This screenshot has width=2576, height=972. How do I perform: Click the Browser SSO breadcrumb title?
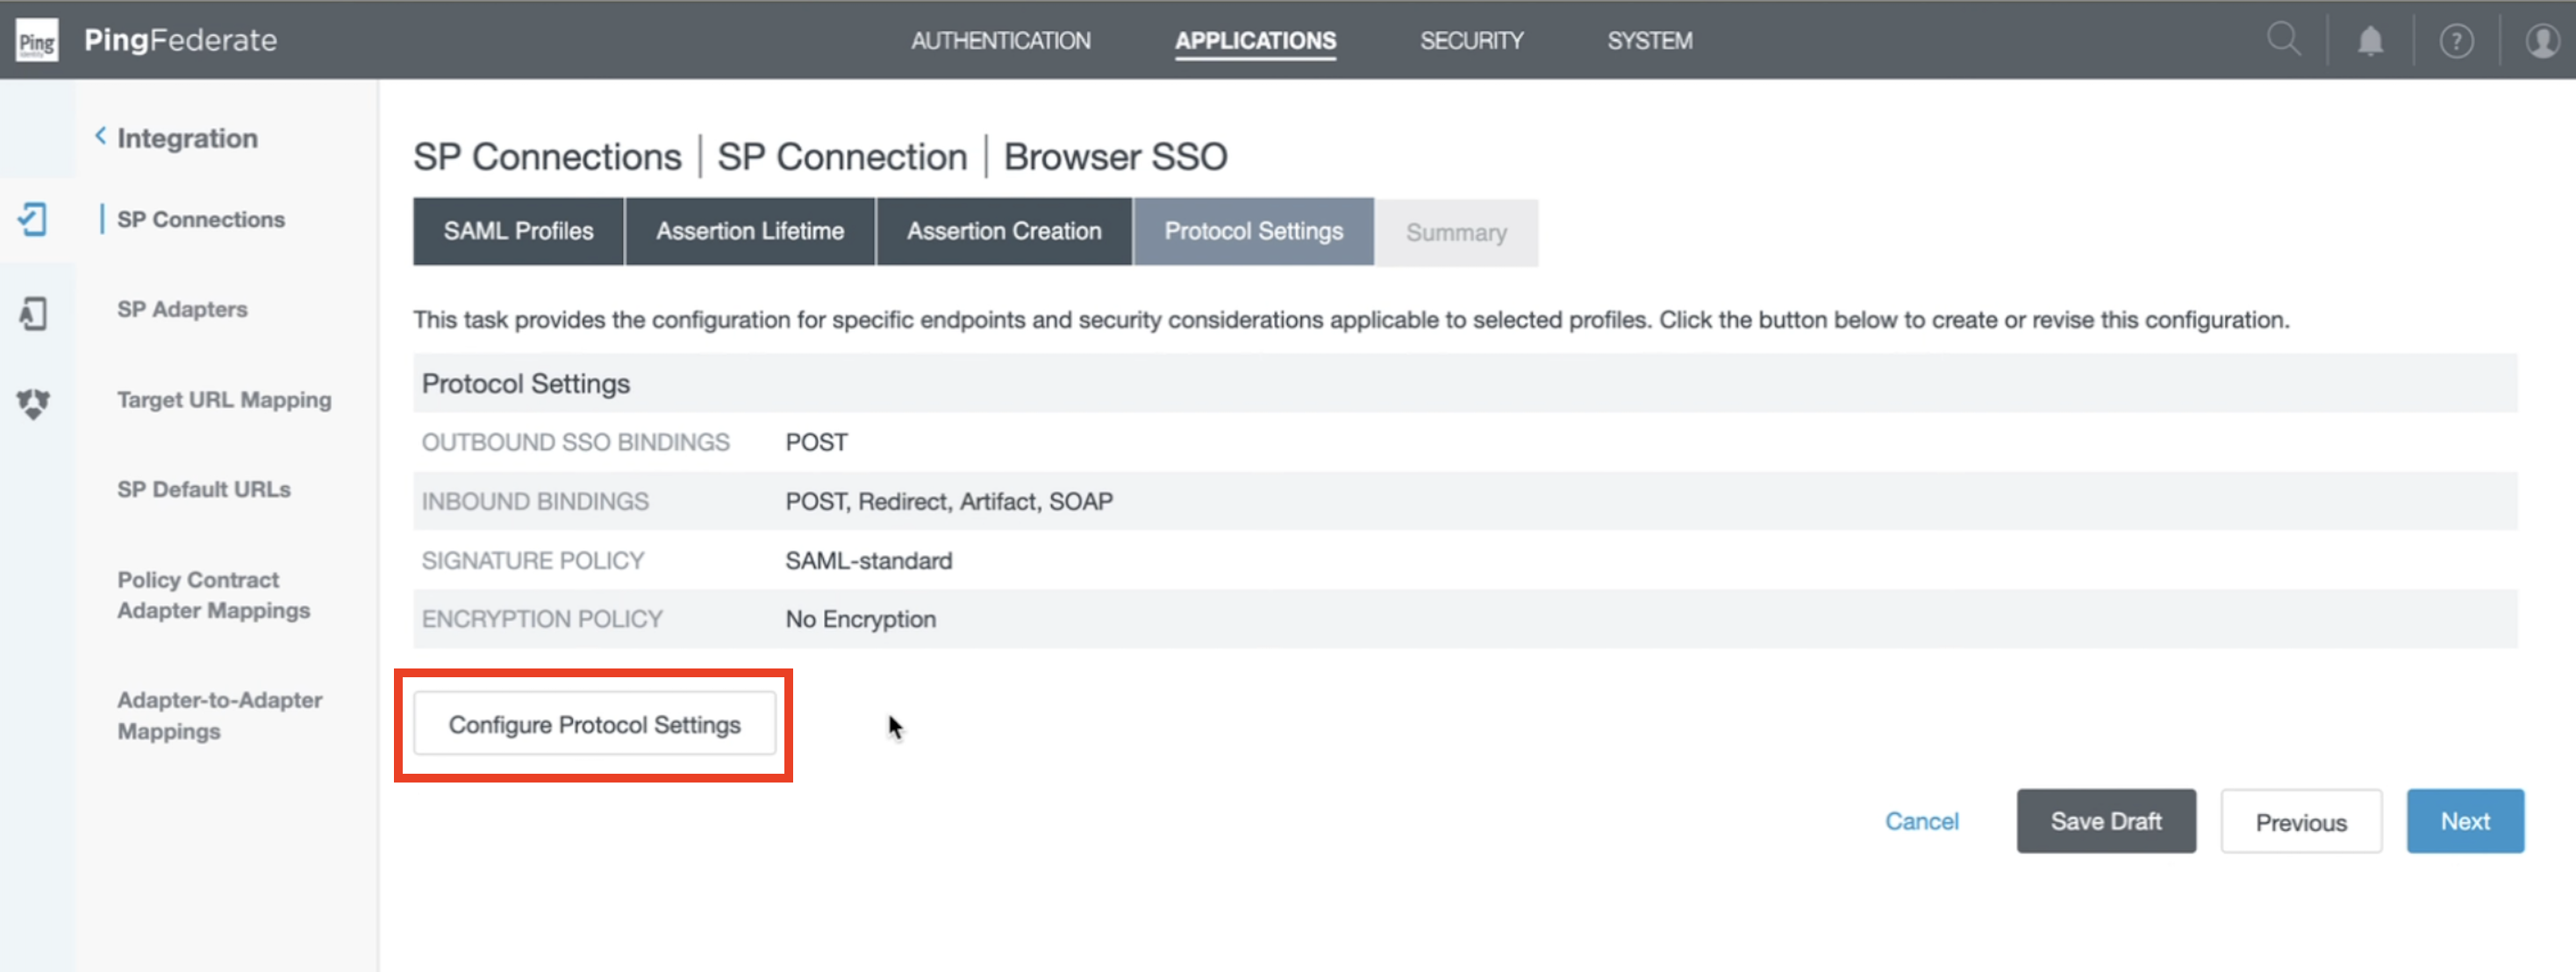[x=1115, y=157]
